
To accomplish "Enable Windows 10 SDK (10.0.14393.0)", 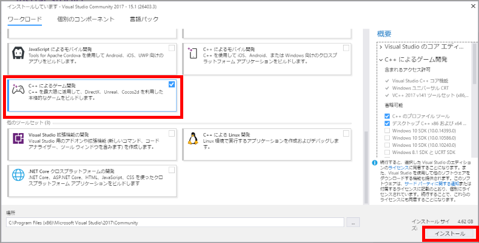I will pos(387,131).
